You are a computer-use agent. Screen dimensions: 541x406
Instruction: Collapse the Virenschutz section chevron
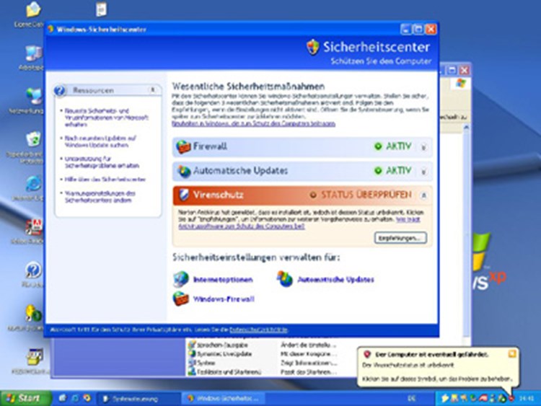coord(423,195)
